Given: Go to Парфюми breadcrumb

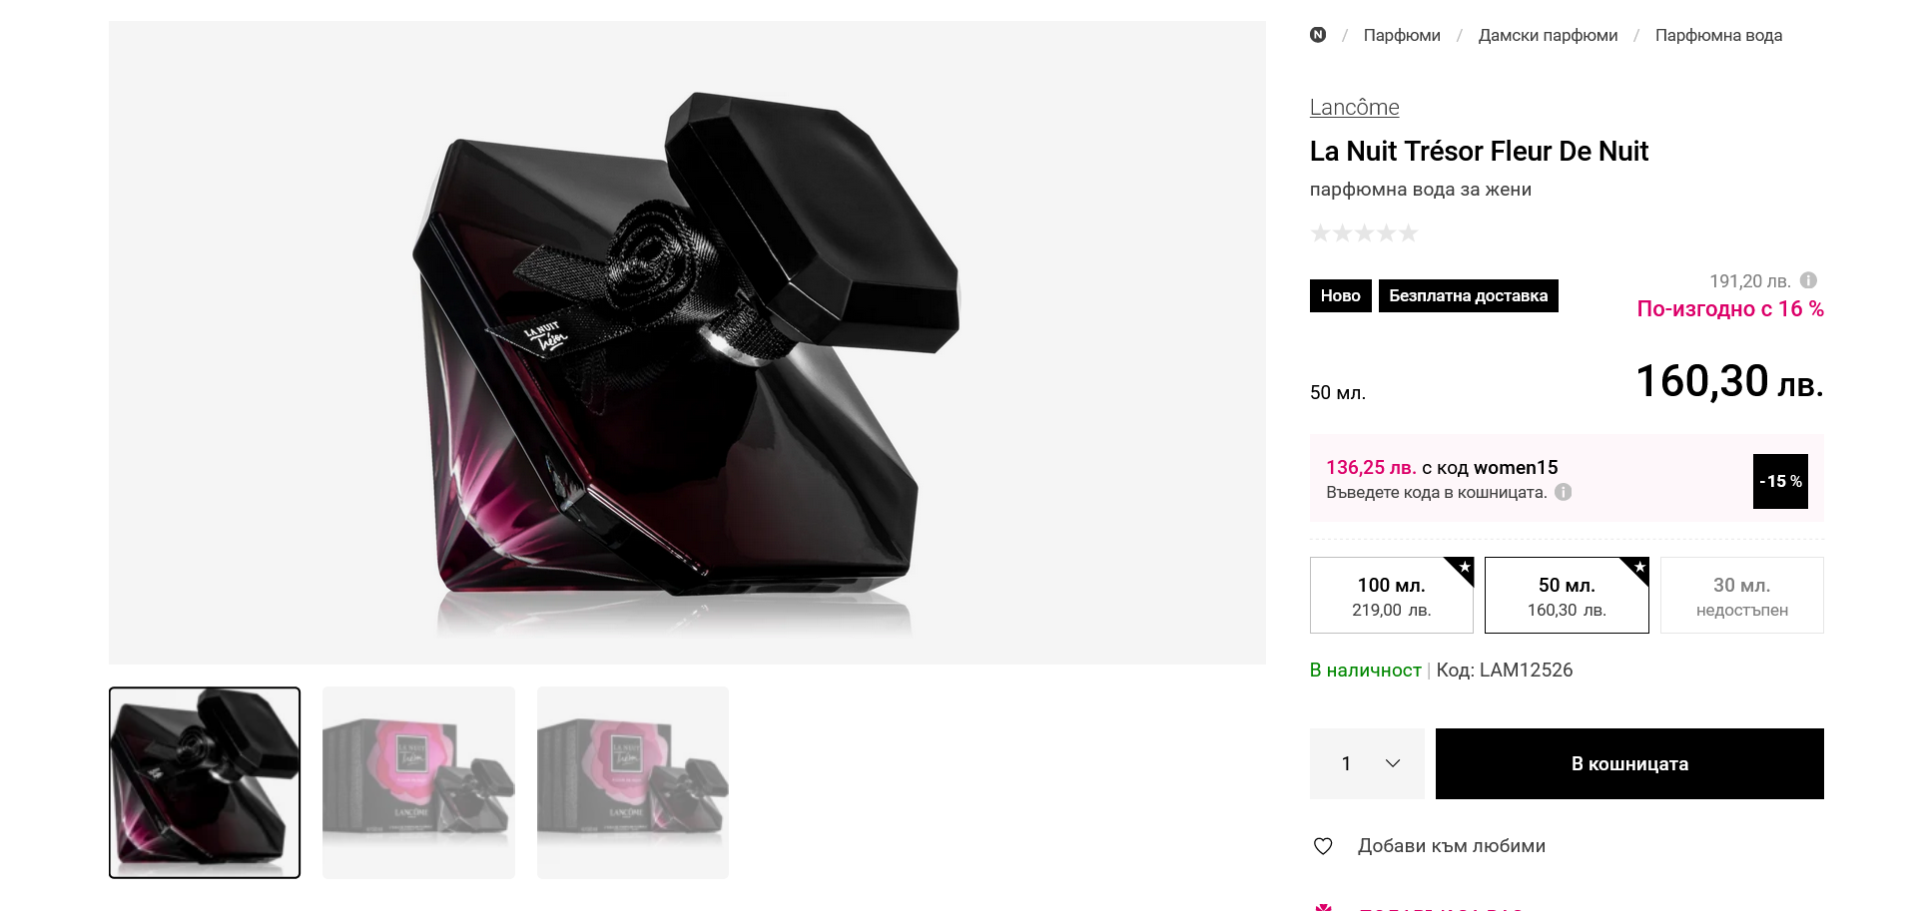Looking at the screenshot, I should [1402, 35].
